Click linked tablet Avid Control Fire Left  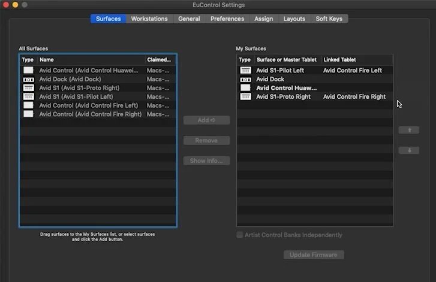coord(352,71)
